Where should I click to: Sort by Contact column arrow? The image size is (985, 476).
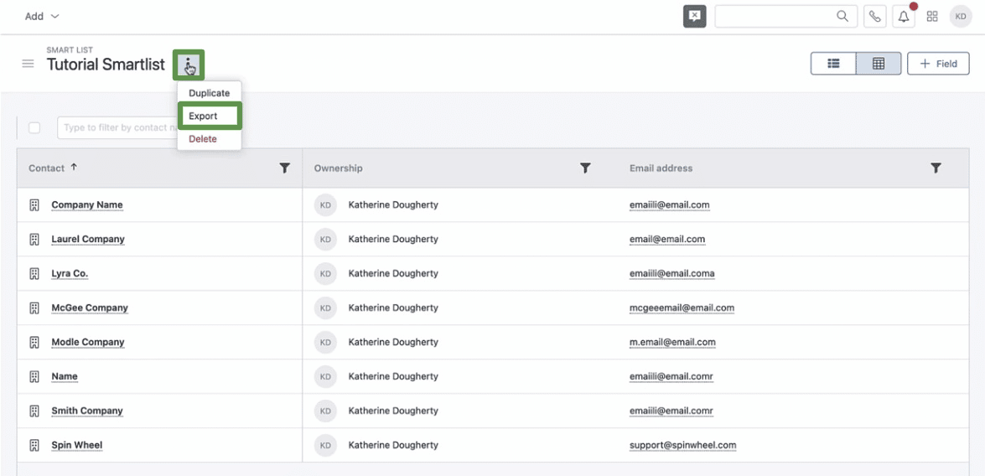click(74, 168)
